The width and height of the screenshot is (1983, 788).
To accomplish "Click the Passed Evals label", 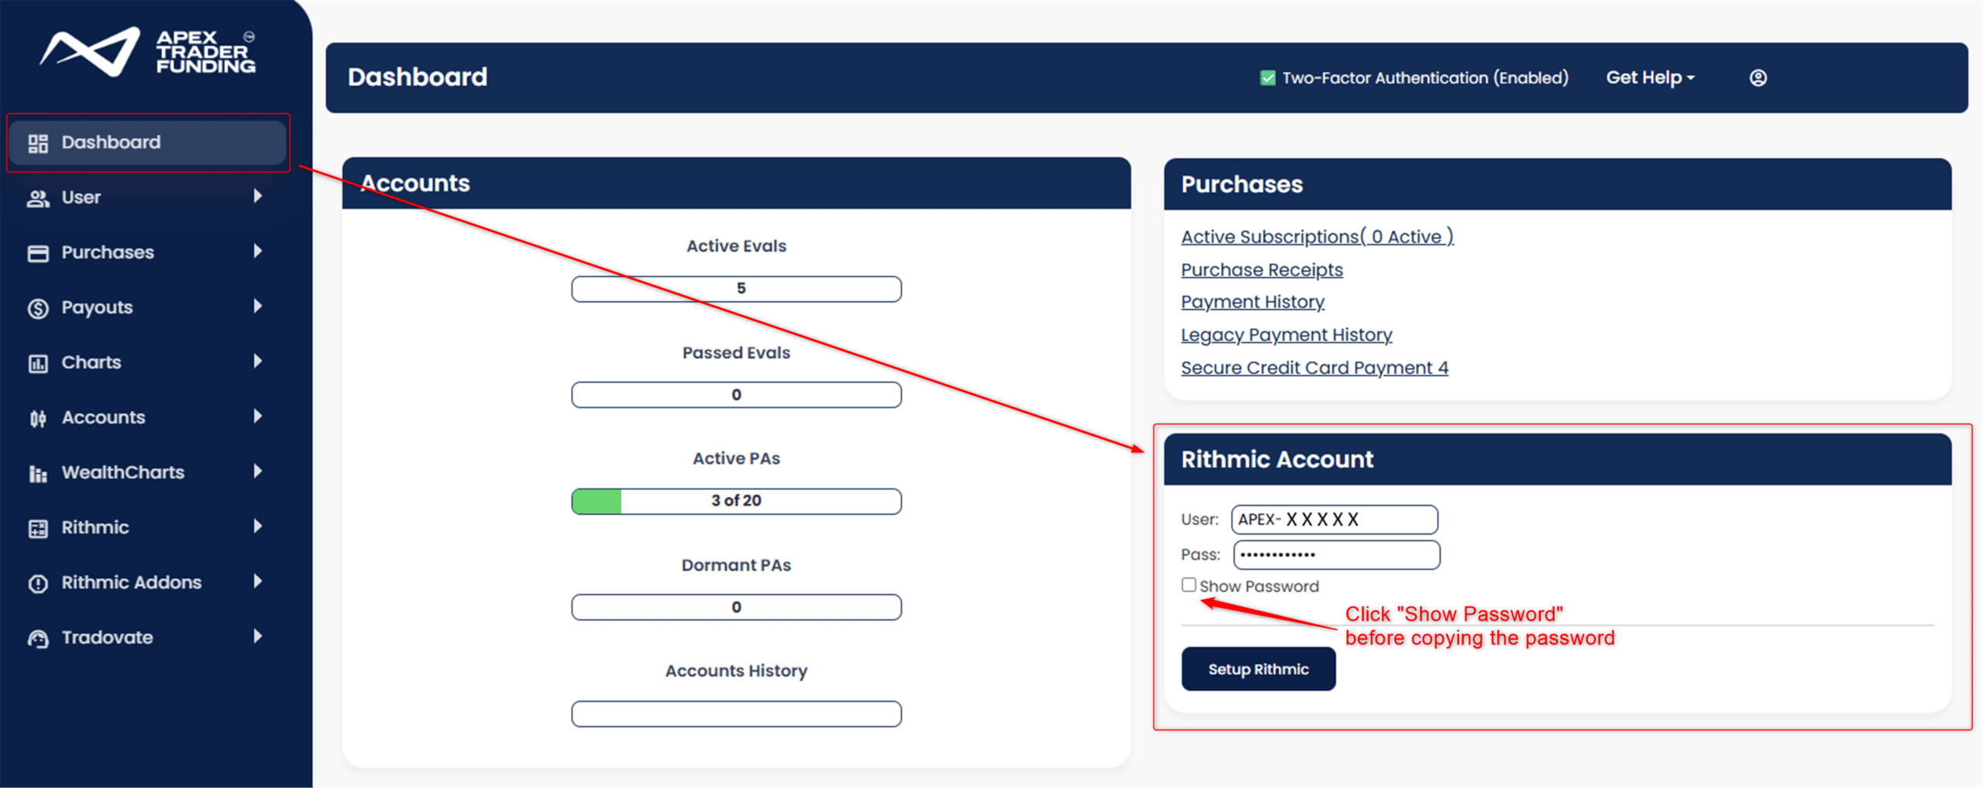I will pyautogui.click(x=736, y=353).
